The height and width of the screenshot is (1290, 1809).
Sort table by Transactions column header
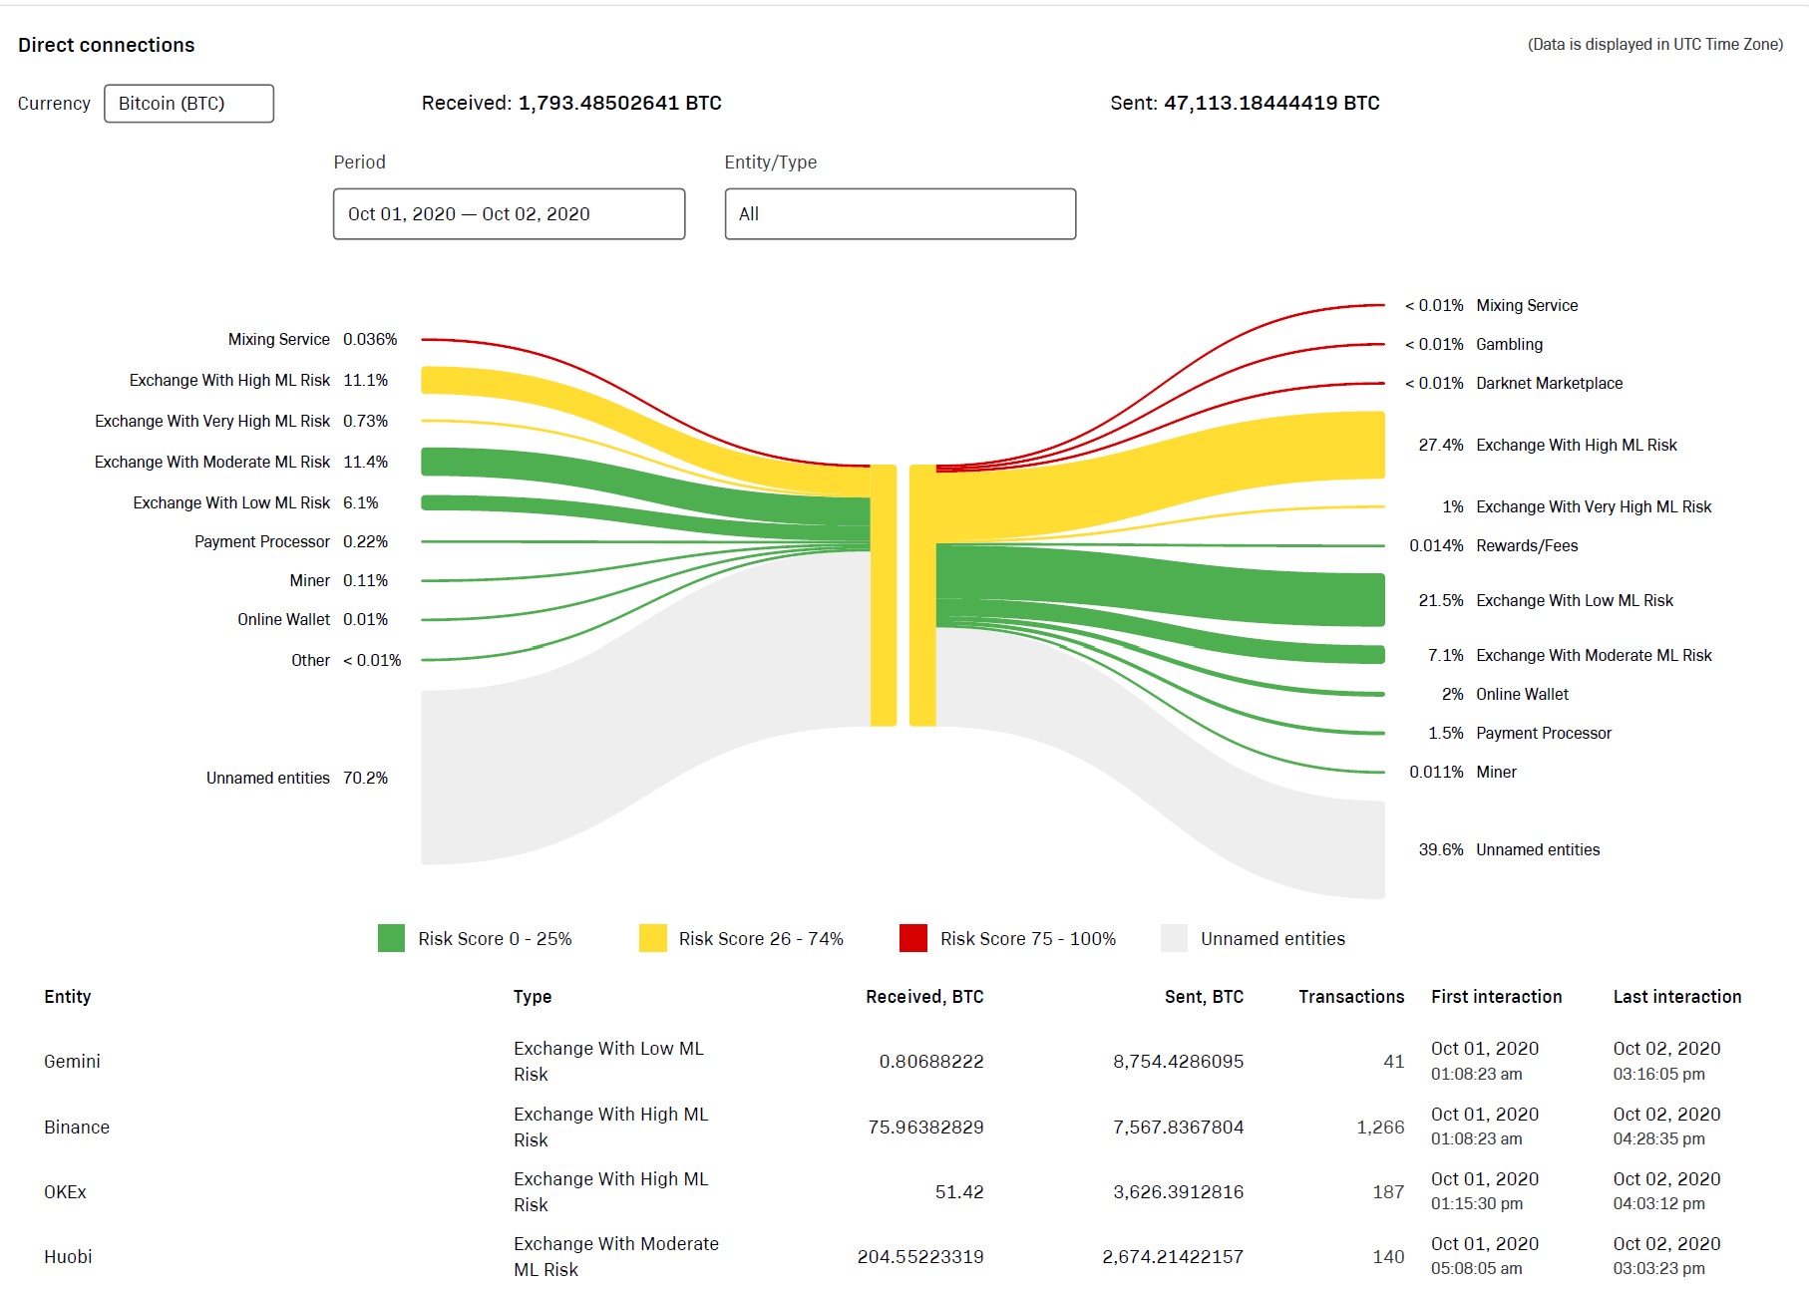click(x=1350, y=996)
